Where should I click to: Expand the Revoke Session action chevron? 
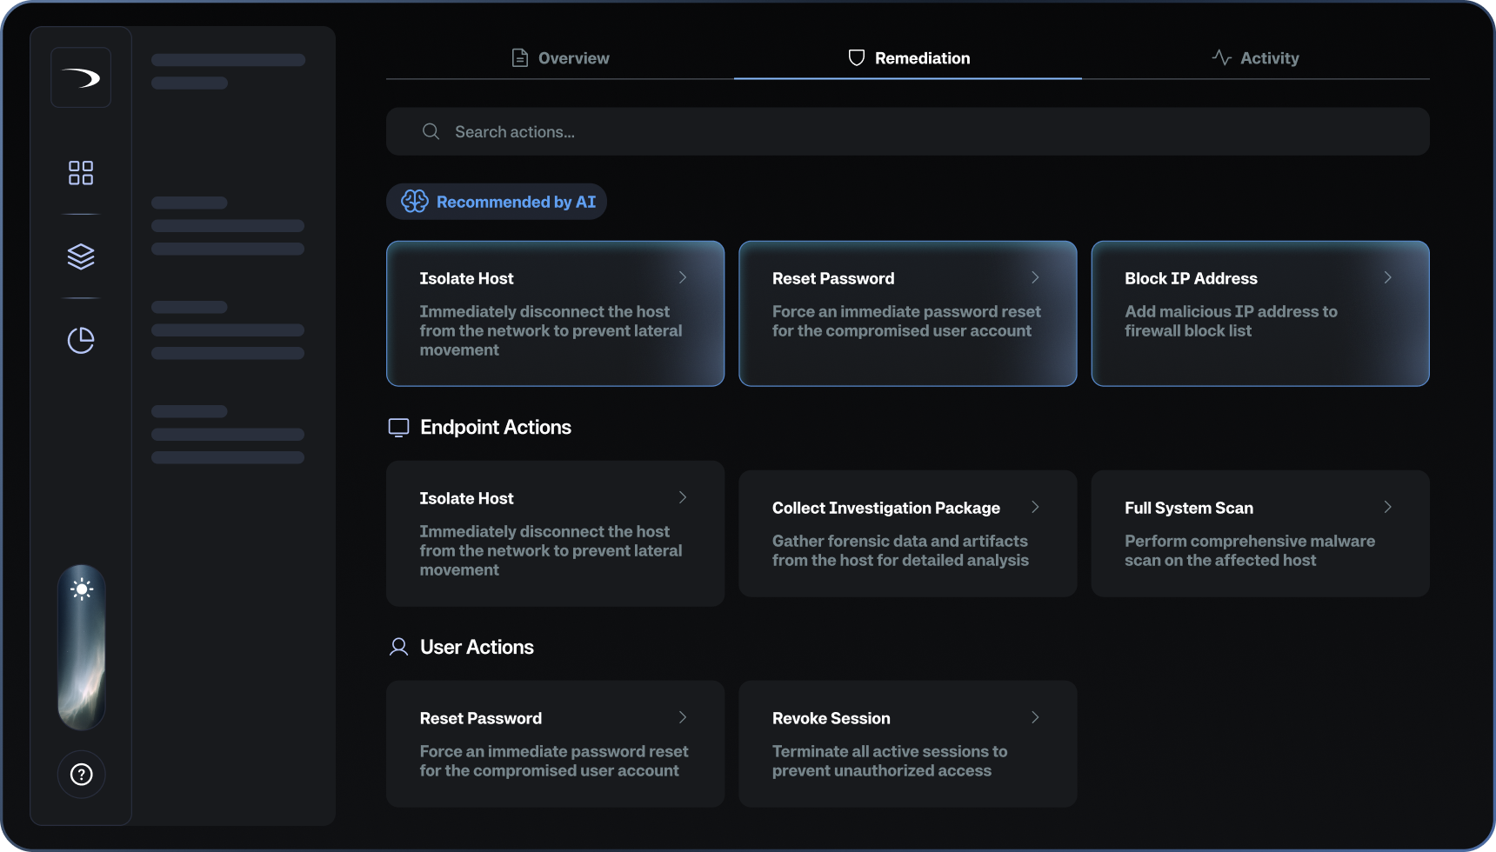click(1035, 717)
